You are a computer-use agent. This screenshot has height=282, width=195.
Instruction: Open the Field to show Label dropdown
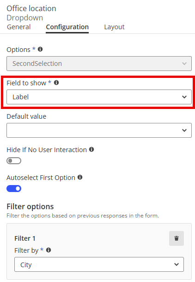coord(99,97)
